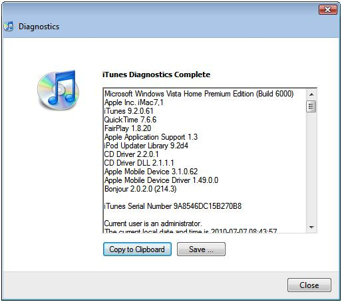The height and width of the screenshot is (302, 342).
Task: Click the Microsoft Windows Vista Home Premium line
Action: click(199, 94)
